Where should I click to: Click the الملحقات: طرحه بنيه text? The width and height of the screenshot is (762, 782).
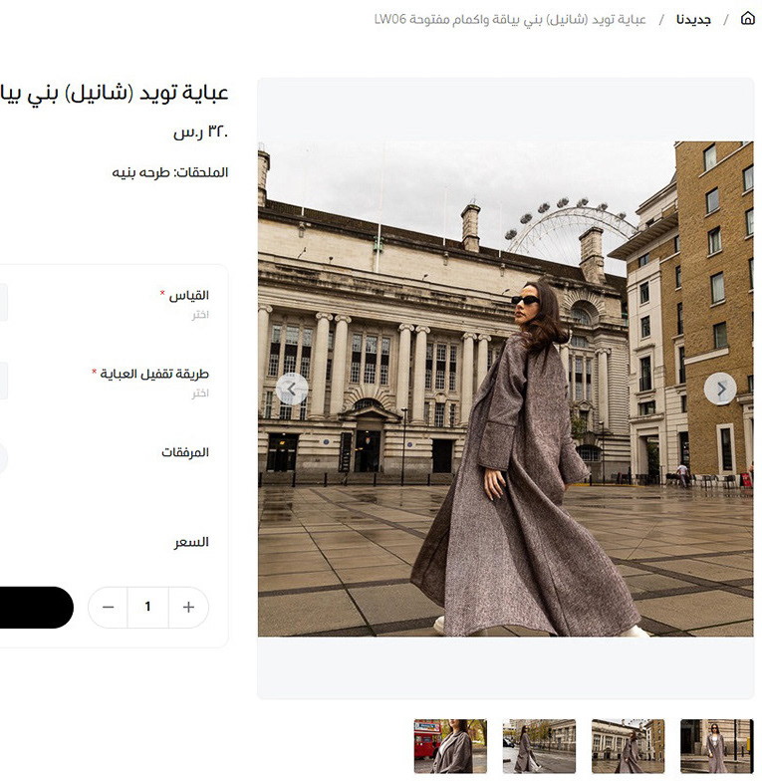click(x=170, y=172)
